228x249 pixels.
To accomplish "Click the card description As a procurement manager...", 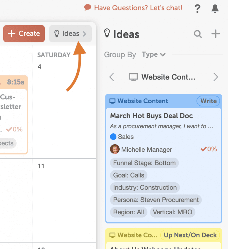I will click(x=161, y=126).
